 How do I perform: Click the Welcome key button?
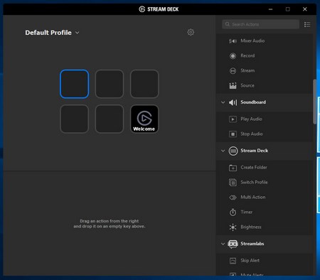(x=144, y=119)
